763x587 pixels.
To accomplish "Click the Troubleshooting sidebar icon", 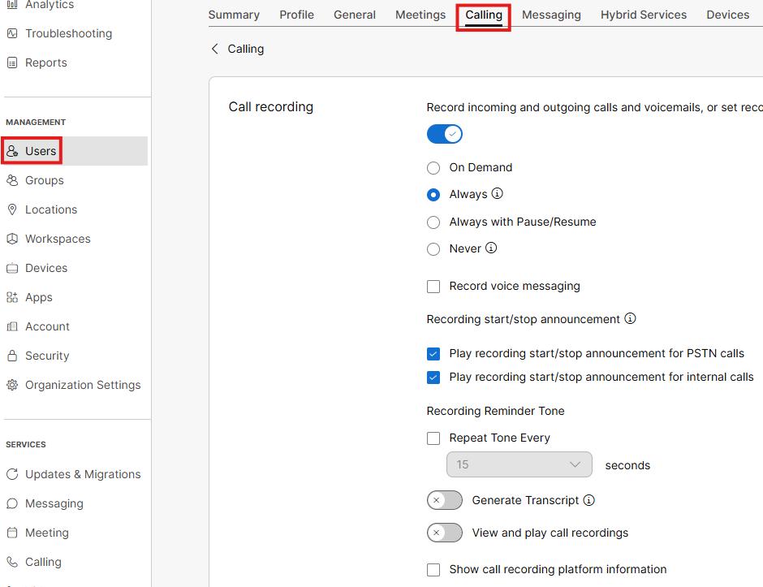I will pyautogui.click(x=12, y=33).
